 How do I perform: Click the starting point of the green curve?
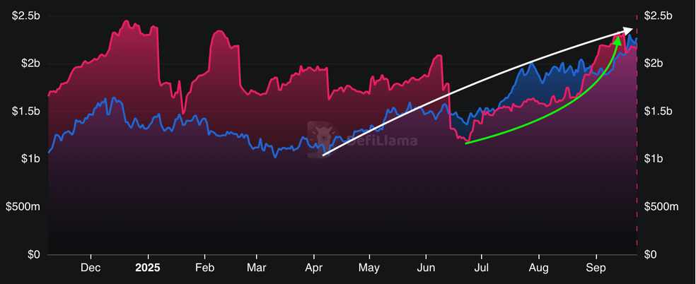tap(466, 143)
